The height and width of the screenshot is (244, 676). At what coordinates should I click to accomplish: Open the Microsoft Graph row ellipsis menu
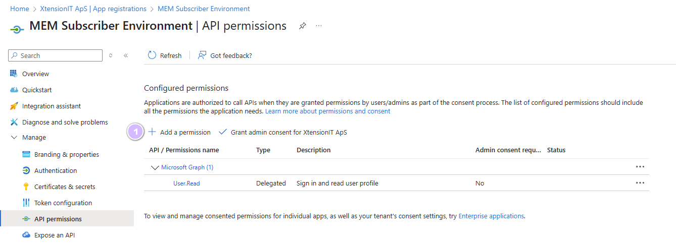(x=640, y=167)
